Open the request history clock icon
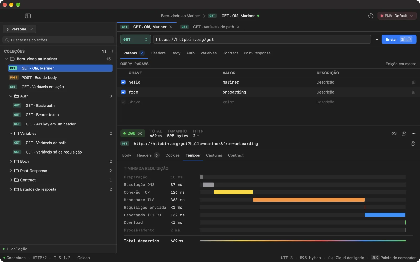Image resolution: width=420 pixels, height=262 pixels. point(370,16)
